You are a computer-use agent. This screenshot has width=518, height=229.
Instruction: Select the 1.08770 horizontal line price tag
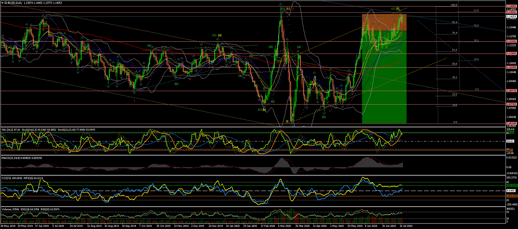[512, 91]
